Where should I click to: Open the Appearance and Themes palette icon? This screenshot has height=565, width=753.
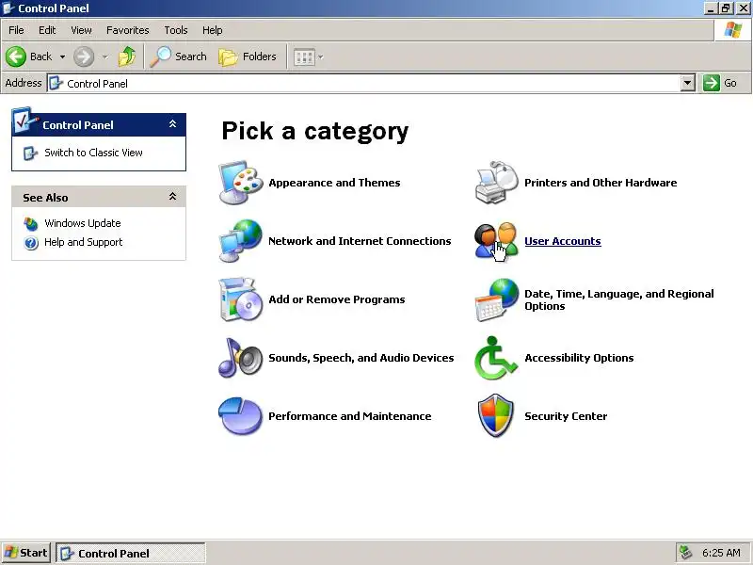(x=241, y=183)
